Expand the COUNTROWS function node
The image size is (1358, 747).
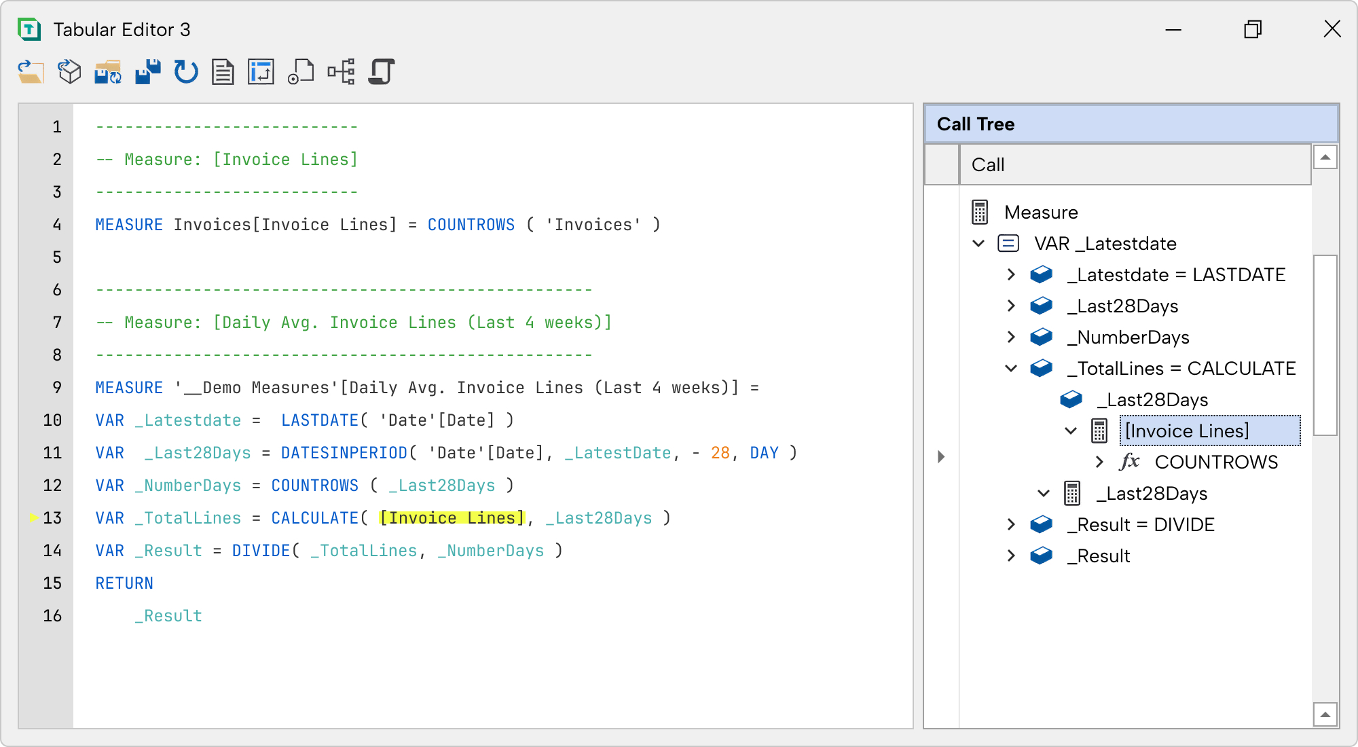tap(1099, 462)
